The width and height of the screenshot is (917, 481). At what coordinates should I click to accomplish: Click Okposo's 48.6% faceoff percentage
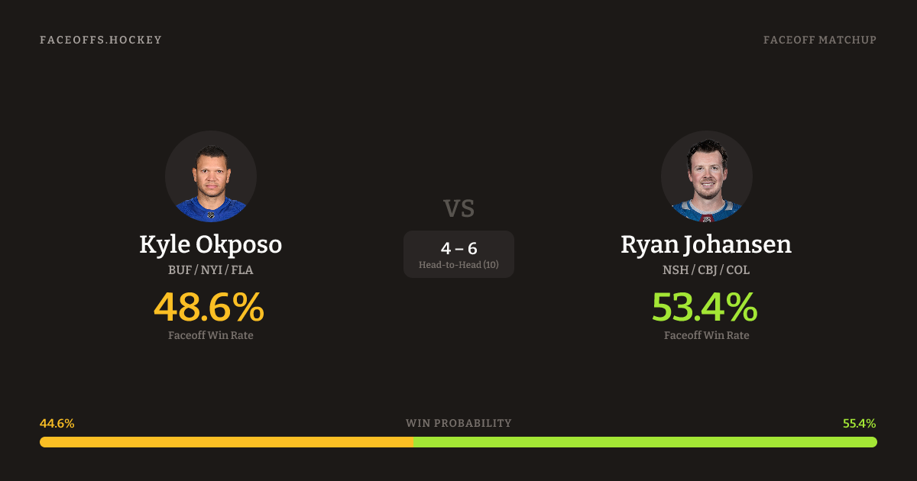pyautogui.click(x=209, y=307)
